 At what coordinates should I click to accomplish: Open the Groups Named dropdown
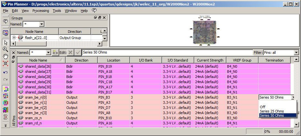click(41, 24)
